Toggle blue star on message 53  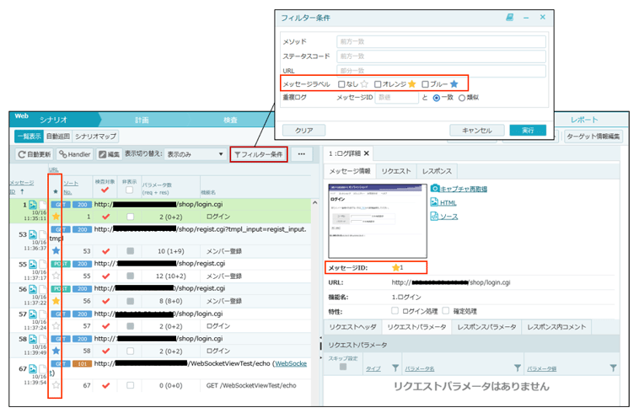pos(56,250)
